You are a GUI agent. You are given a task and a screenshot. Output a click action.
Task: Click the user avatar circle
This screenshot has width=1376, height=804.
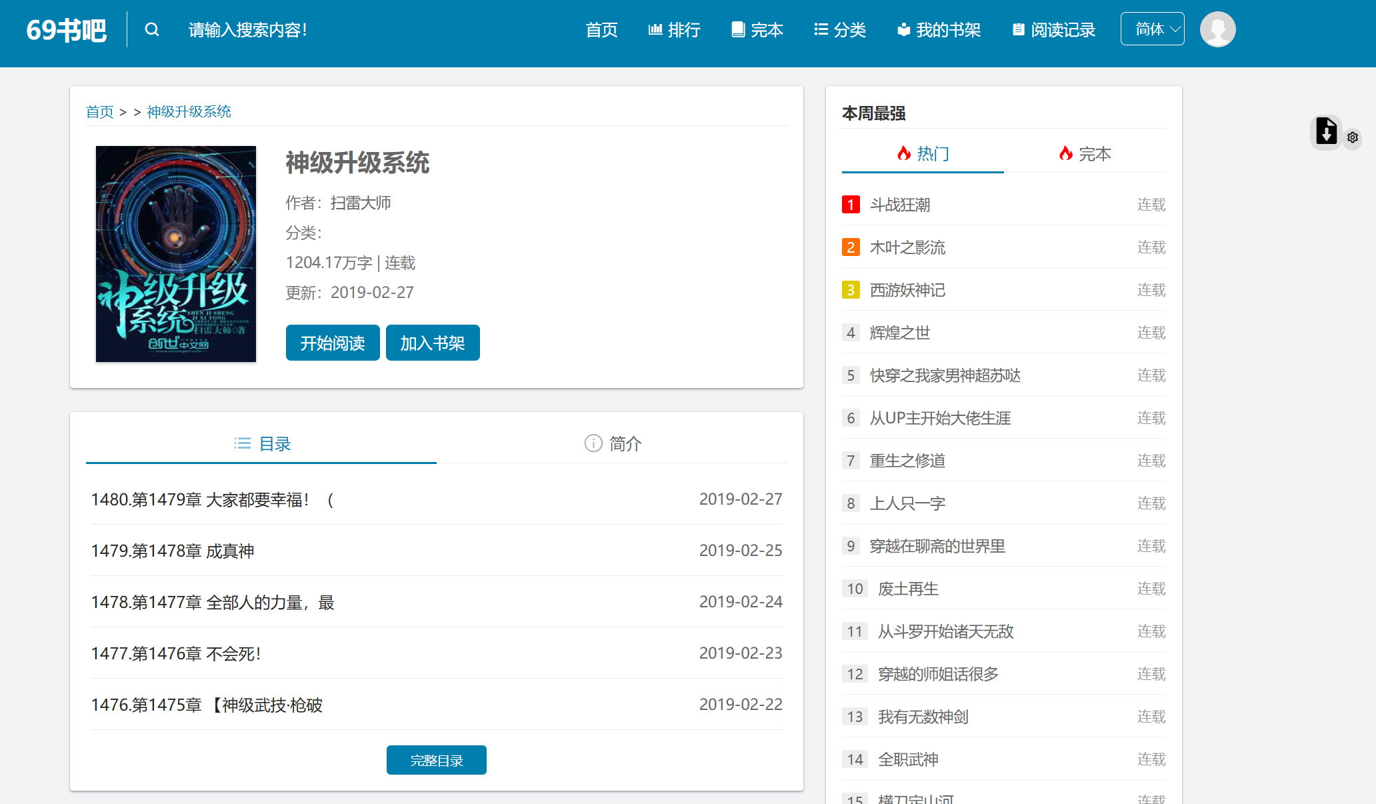(x=1218, y=29)
